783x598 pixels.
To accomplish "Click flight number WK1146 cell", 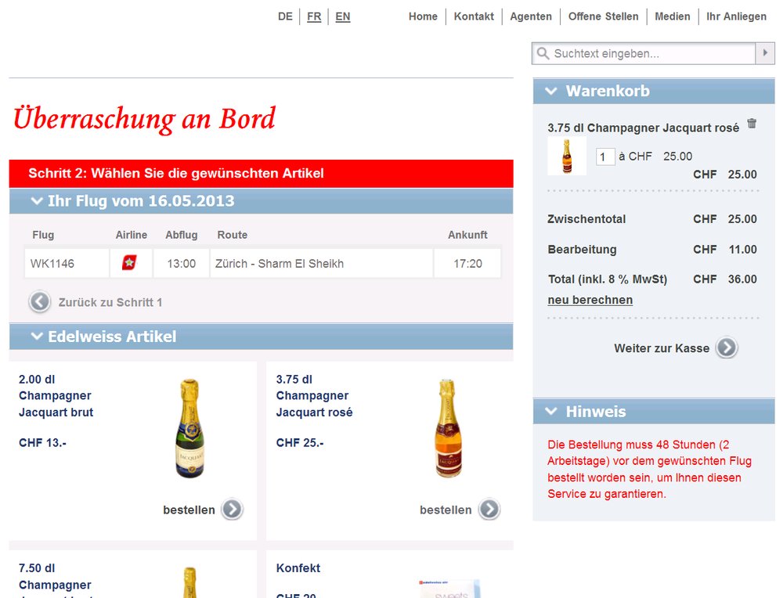I will [67, 263].
